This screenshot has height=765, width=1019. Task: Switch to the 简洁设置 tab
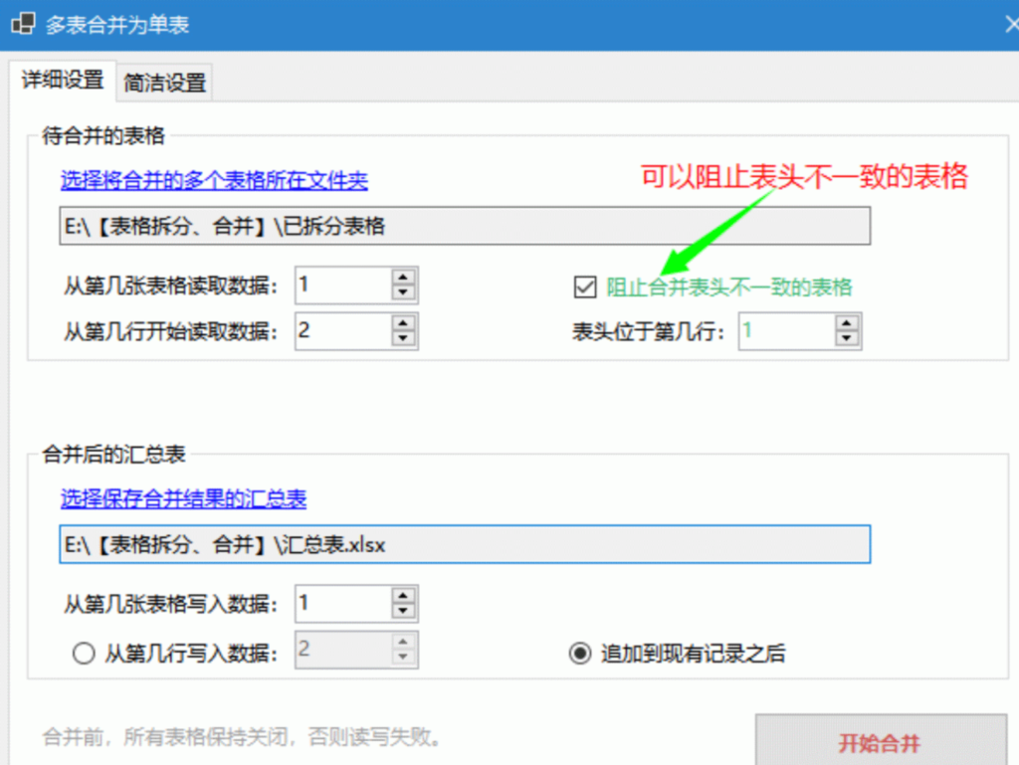point(165,84)
